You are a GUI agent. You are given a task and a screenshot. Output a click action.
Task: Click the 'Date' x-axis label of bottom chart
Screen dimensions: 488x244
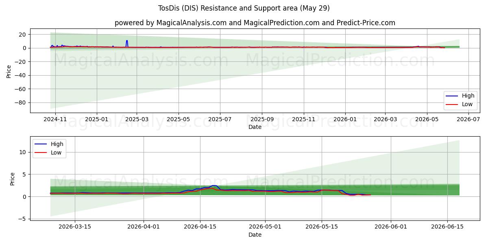[x=255, y=235]
